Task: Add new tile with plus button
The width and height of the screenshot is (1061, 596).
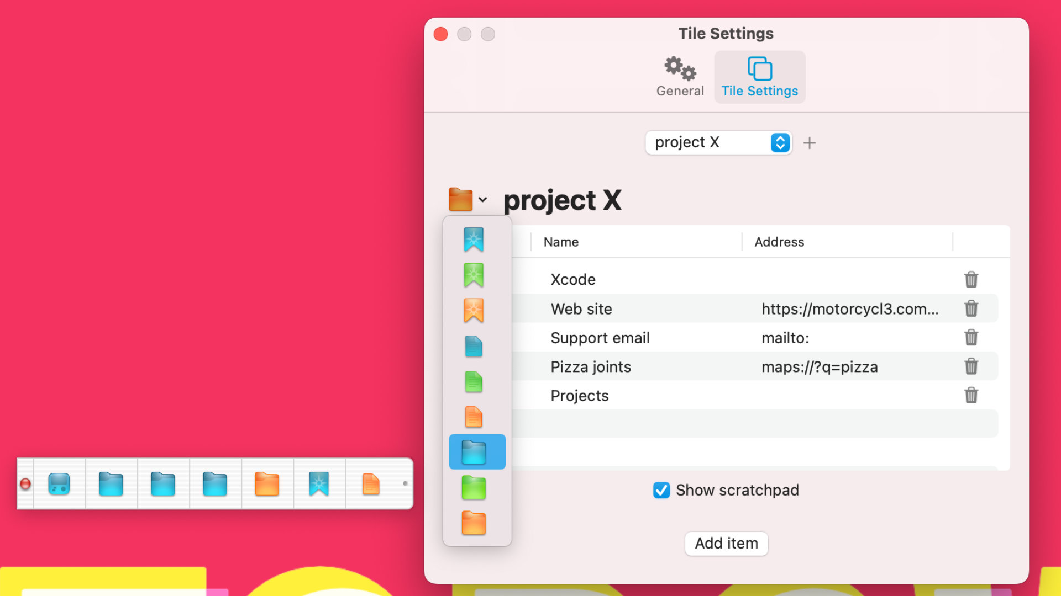Action: (x=809, y=143)
